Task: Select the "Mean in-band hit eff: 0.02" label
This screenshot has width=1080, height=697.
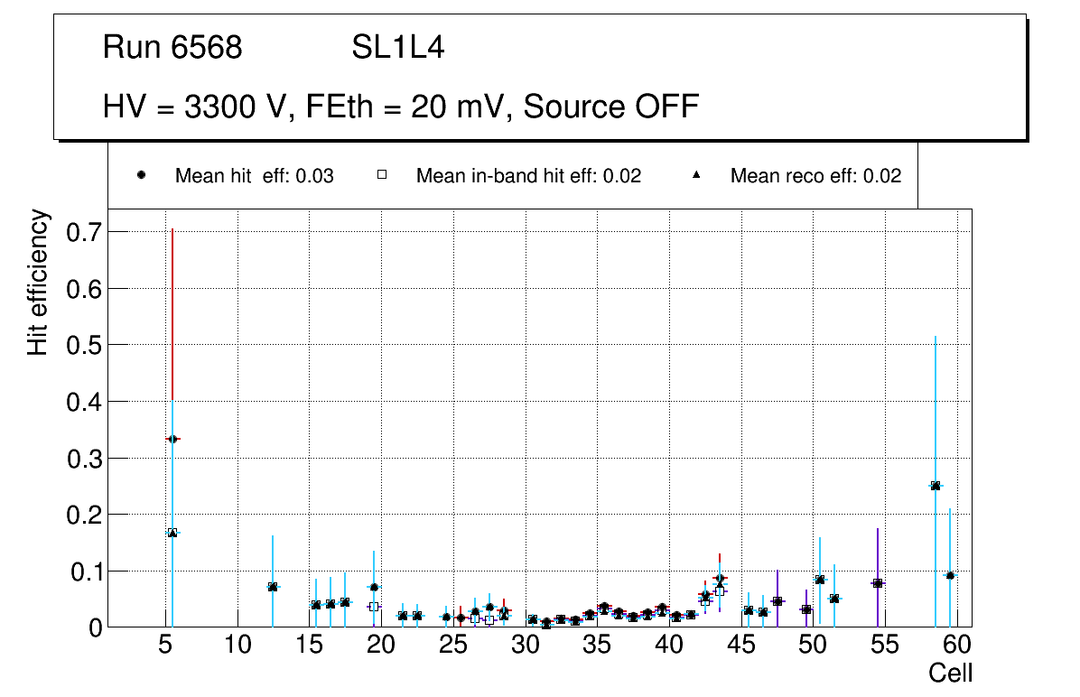Action: [x=528, y=176]
